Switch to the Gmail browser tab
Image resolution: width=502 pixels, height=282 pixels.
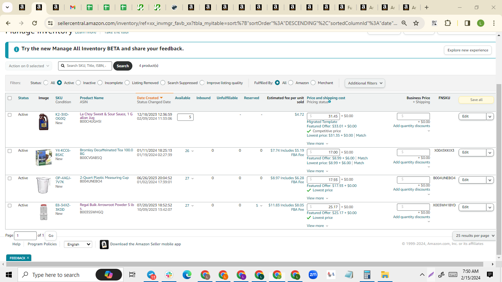72,7
